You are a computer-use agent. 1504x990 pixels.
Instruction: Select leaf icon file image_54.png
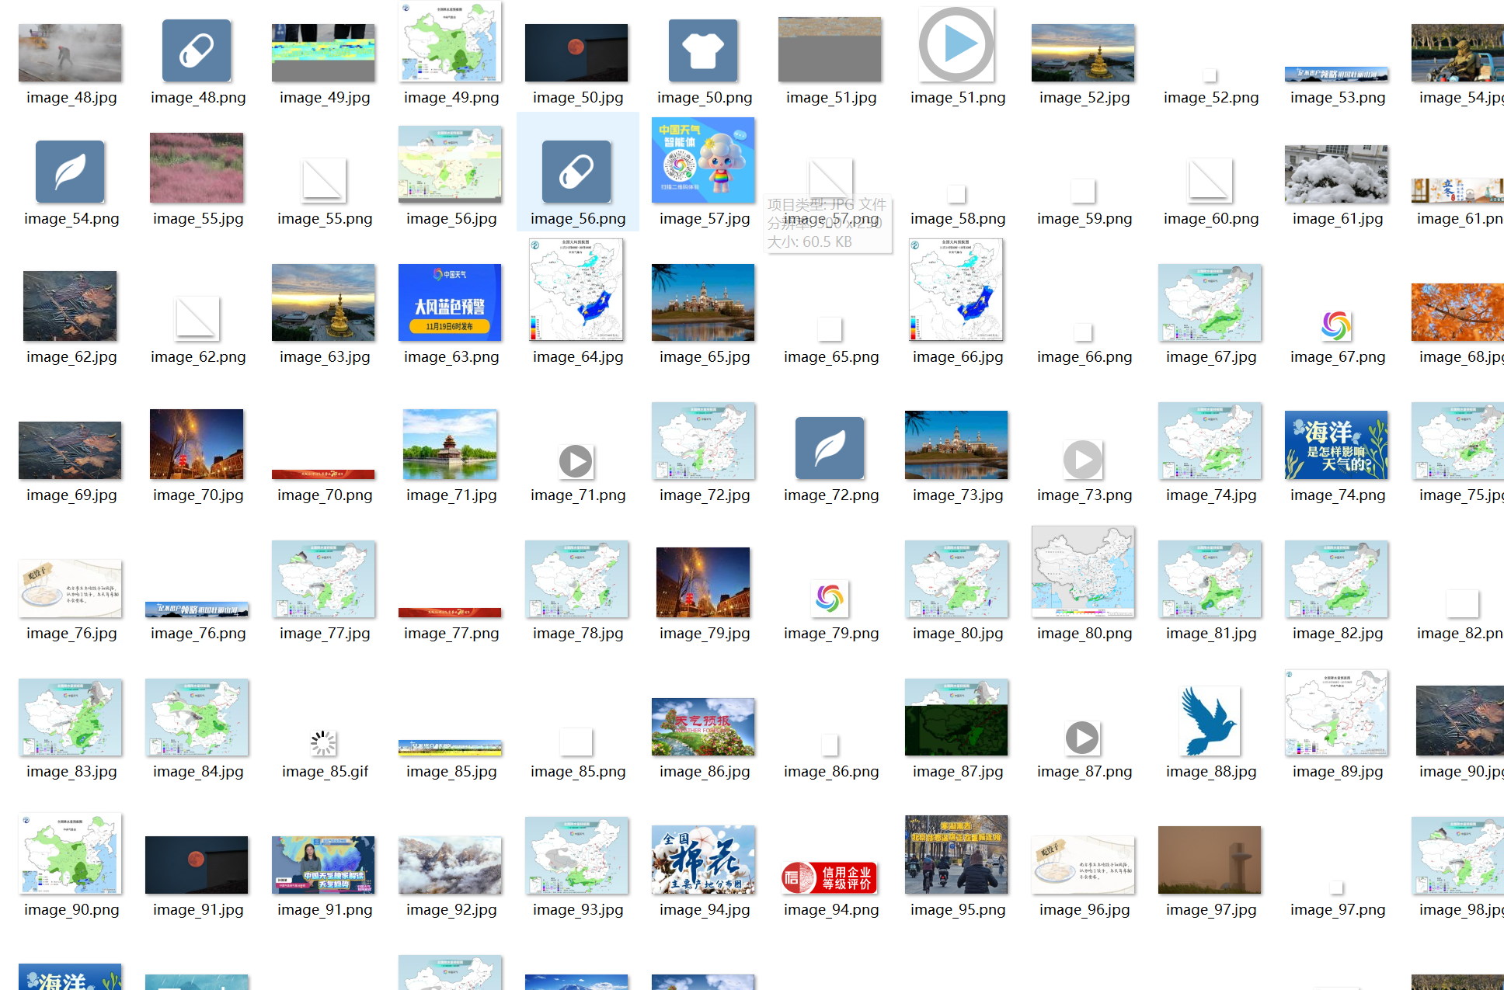pyautogui.click(x=70, y=172)
